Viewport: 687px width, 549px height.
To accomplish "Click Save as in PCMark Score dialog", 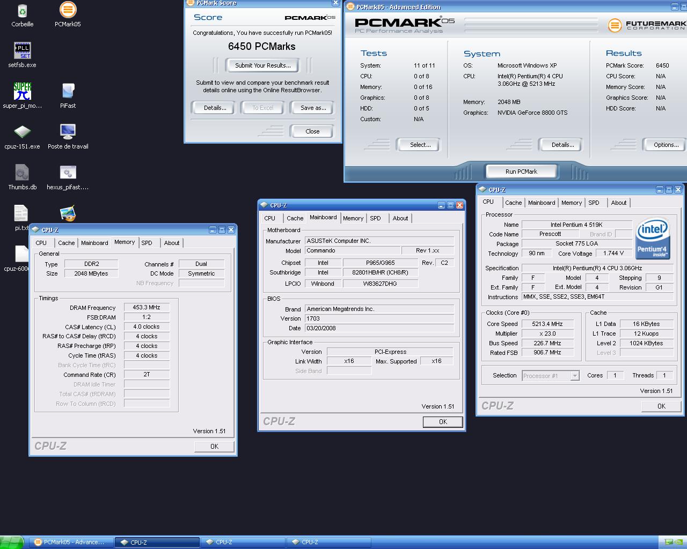I will [x=313, y=108].
